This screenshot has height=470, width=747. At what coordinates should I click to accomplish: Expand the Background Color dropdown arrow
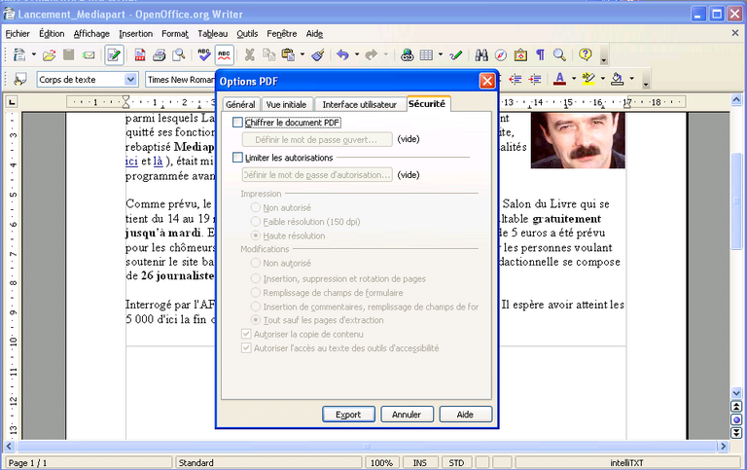(x=631, y=78)
